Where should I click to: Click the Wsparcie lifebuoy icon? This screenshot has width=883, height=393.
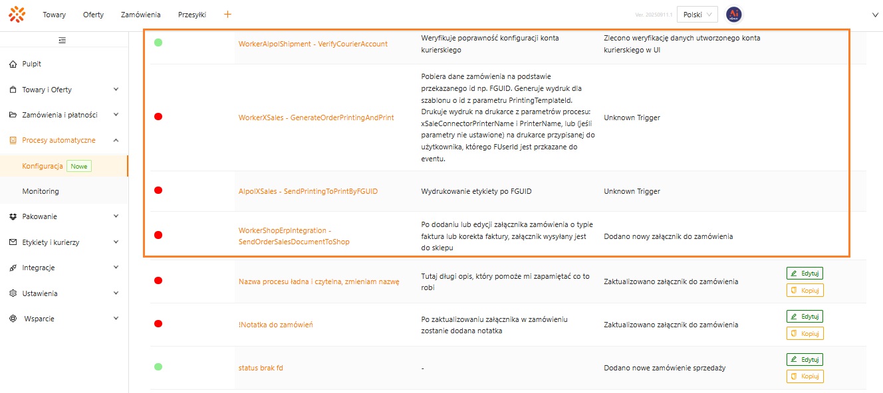[x=13, y=319]
